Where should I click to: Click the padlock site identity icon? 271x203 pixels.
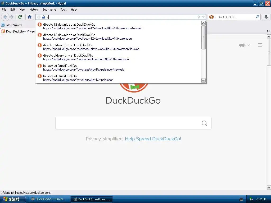coord(44,17)
